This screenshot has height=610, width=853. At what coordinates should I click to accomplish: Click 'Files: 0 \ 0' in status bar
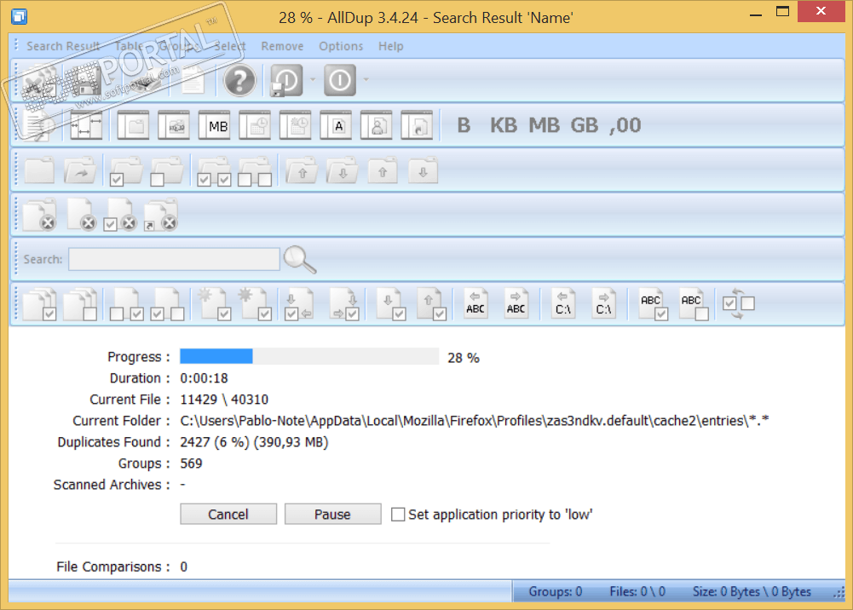637,591
